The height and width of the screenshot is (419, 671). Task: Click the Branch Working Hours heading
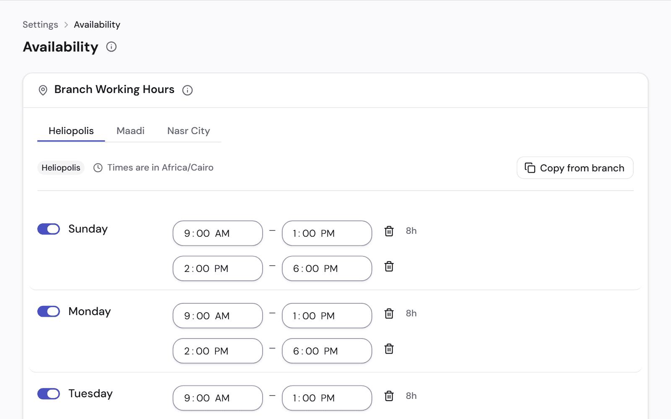pos(114,90)
